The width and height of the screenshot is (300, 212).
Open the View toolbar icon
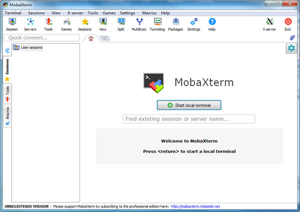click(x=103, y=24)
